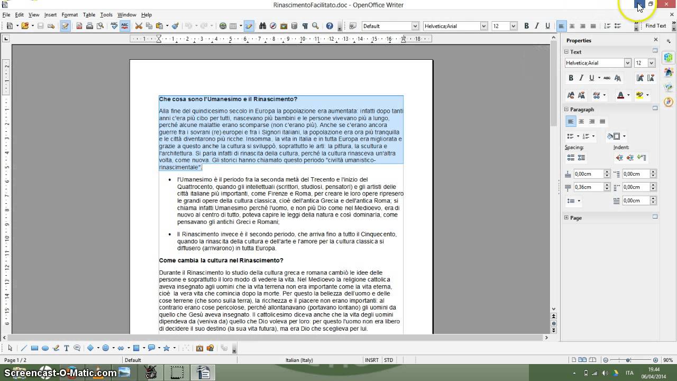Select the Ellipse drawing tool

(x=45, y=348)
